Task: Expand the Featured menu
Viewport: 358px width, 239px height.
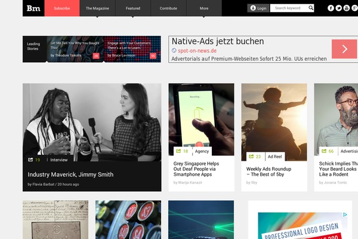Action: [133, 8]
